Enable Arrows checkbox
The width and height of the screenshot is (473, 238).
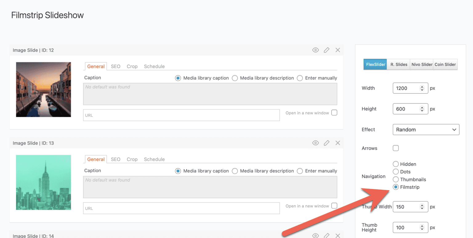395,148
